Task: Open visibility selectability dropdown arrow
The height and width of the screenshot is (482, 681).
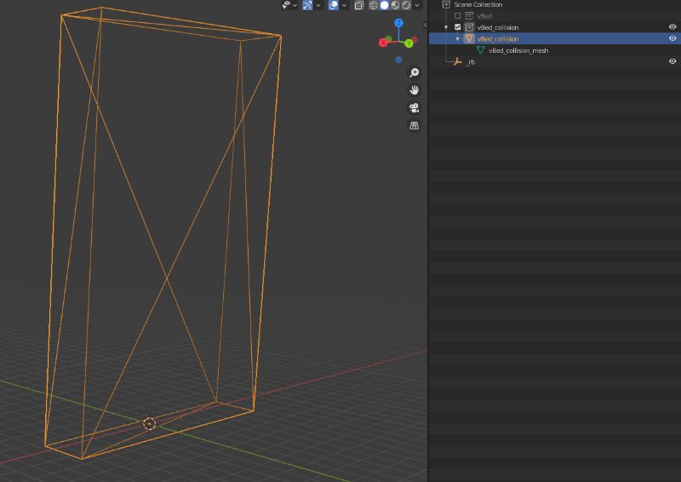Action: click(295, 5)
